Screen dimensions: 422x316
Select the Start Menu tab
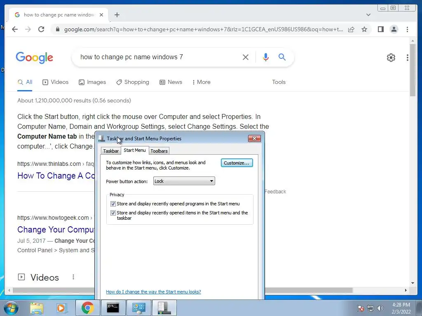coord(135,150)
